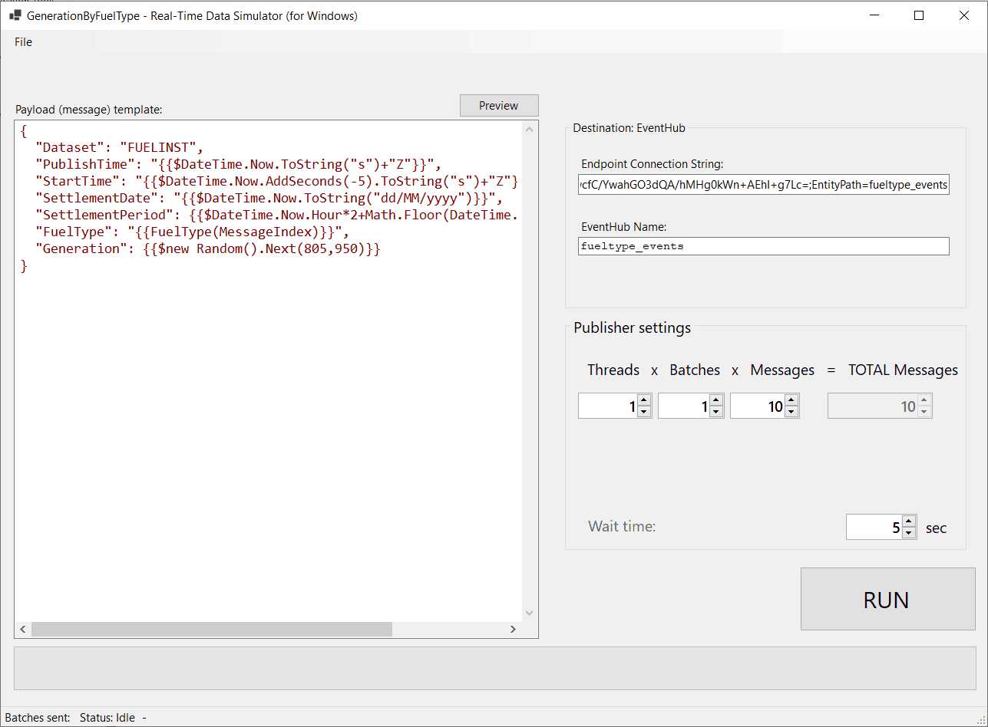Click the "Payload (message) template:" label
988x727 pixels.
(x=89, y=110)
